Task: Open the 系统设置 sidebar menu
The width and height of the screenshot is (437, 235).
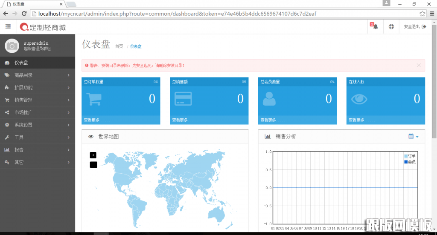Action: 38,125
